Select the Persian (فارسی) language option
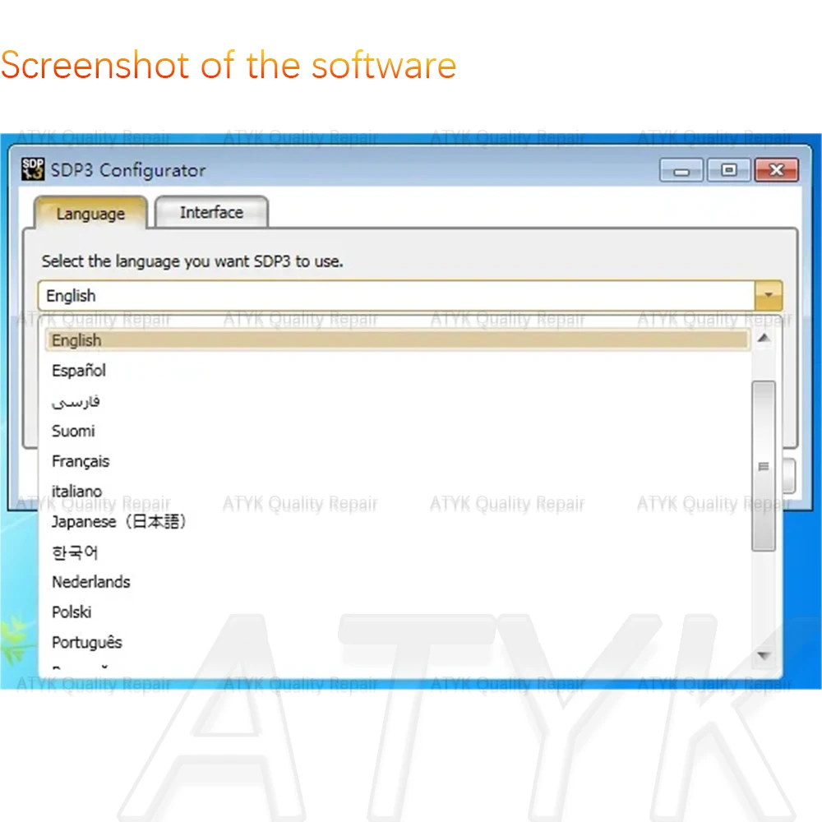This screenshot has width=822, height=822. [397, 401]
